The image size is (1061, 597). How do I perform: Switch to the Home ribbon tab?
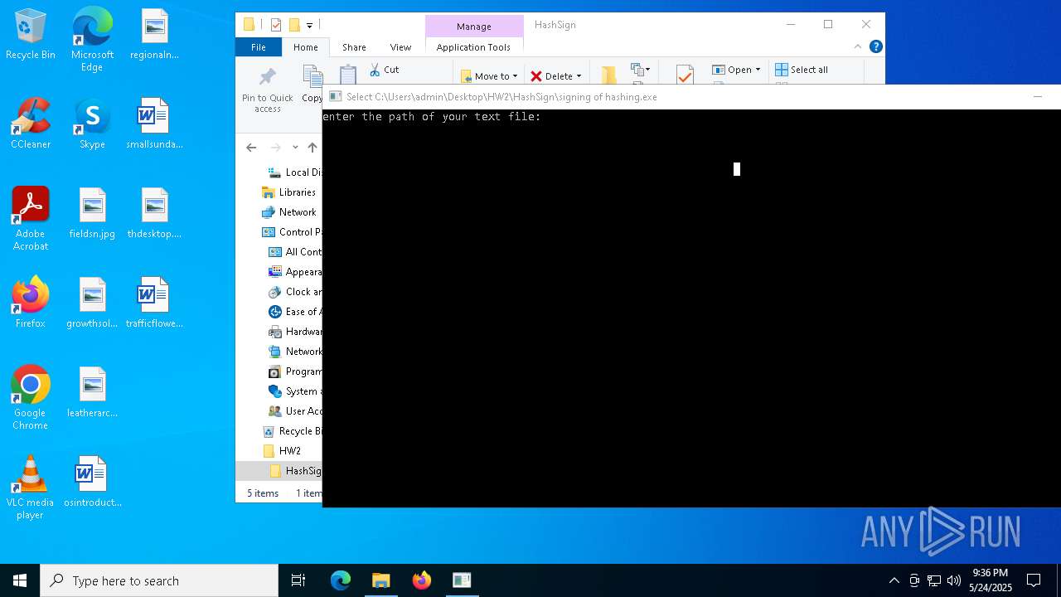tap(305, 47)
